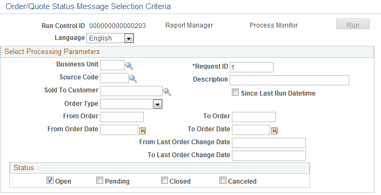Focus the Source Code field
Screen dimensions: 381x195
click(114, 78)
